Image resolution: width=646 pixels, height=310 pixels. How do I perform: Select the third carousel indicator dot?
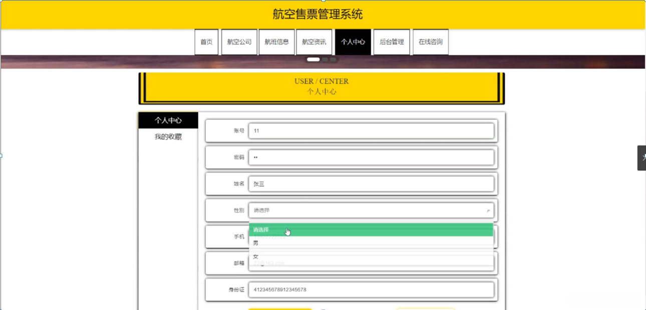click(333, 59)
